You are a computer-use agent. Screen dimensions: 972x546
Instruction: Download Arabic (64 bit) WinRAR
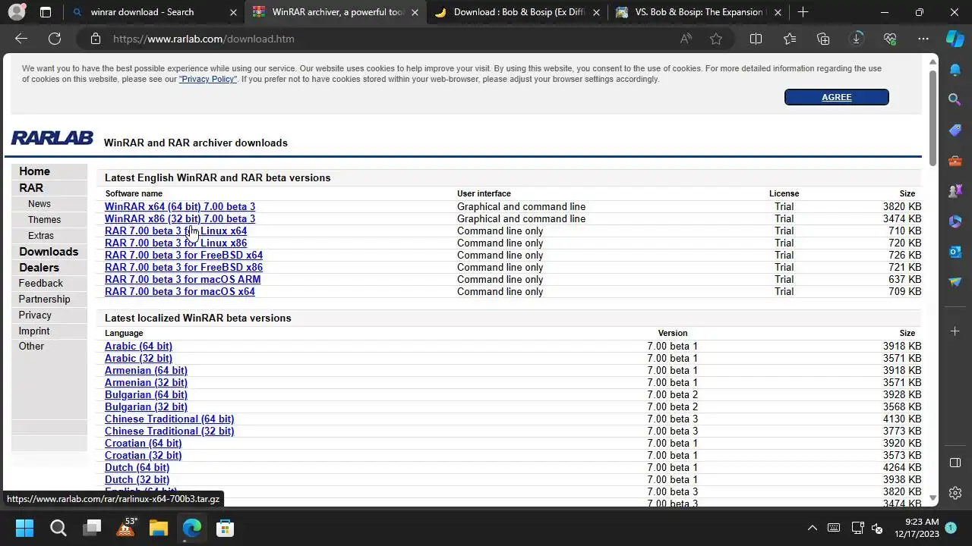[x=138, y=346]
